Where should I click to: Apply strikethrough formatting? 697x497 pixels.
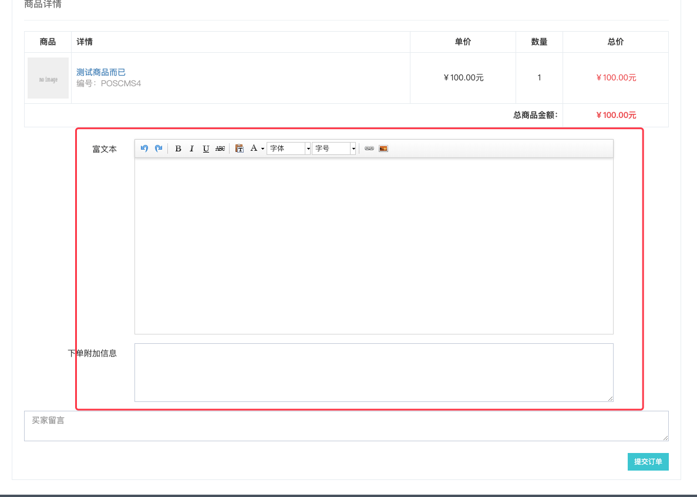[220, 148]
